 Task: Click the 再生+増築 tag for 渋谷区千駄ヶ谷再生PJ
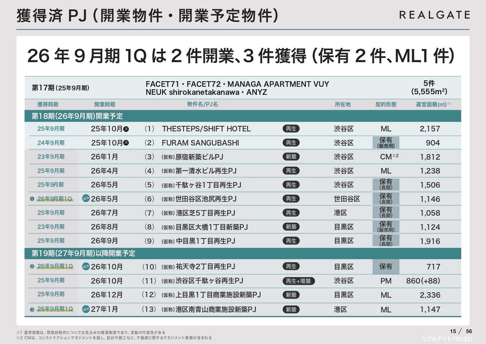[299, 281]
